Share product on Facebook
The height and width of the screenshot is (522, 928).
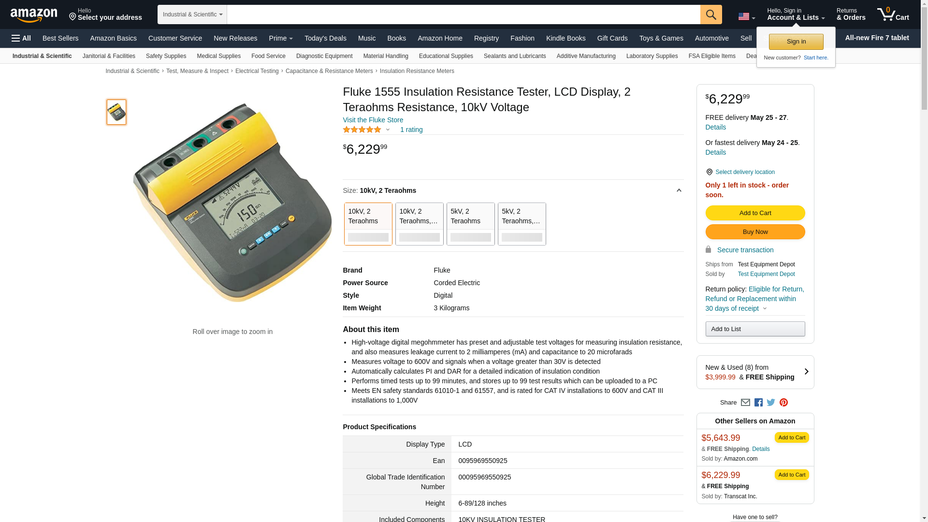pyautogui.click(x=758, y=403)
